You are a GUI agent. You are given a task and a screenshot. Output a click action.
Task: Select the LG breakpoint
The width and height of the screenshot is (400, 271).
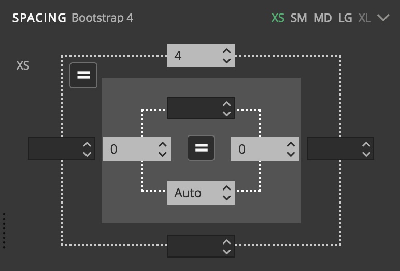pos(345,18)
